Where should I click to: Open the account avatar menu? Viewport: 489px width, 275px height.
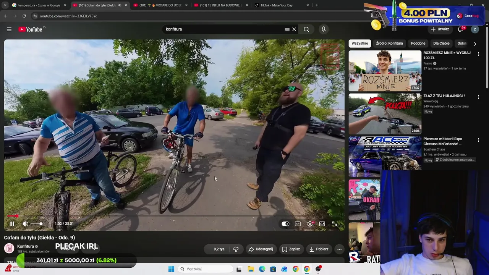(475, 29)
